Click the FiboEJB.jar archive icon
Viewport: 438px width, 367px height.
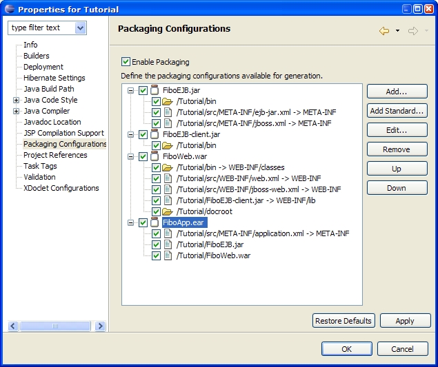(155, 90)
